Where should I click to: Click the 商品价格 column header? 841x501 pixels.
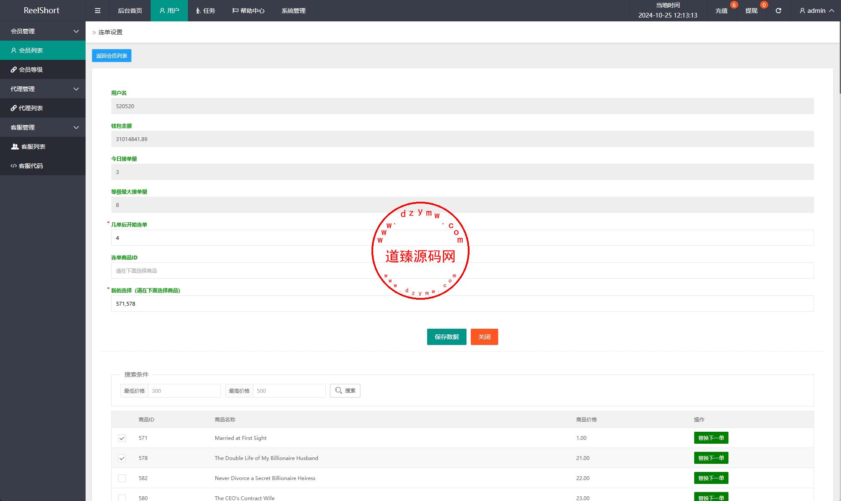pos(586,420)
